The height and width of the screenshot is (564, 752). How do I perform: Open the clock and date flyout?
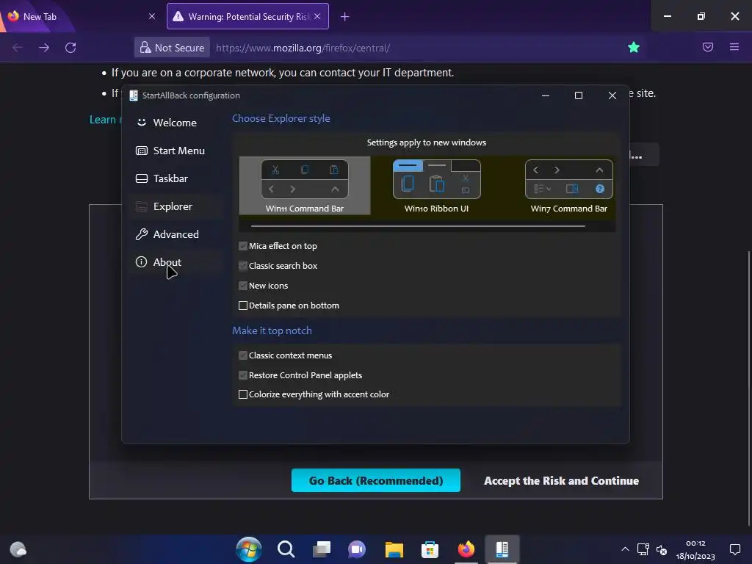(695, 549)
